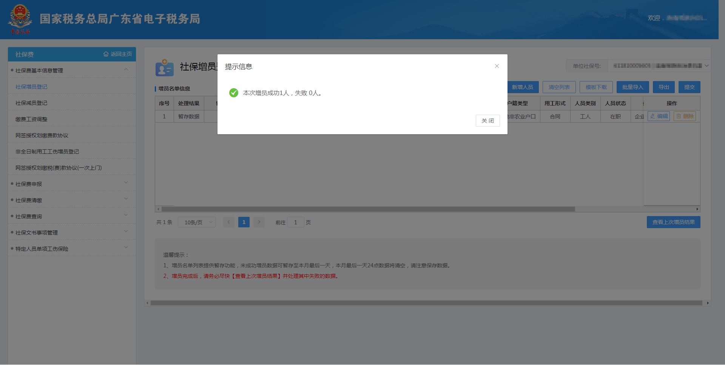Expand the 社保费查询 menu section
The image size is (725, 365).
126,216
